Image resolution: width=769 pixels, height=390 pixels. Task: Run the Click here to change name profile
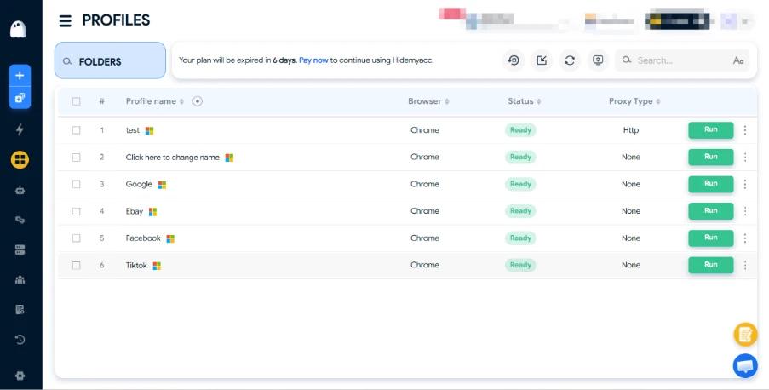coord(710,157)
